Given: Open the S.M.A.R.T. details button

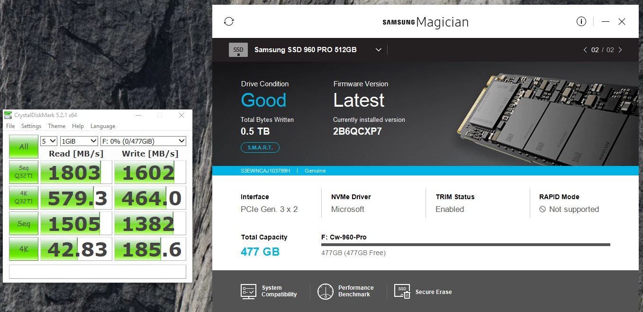Looking at the screenshot, I should coord(260,147).
